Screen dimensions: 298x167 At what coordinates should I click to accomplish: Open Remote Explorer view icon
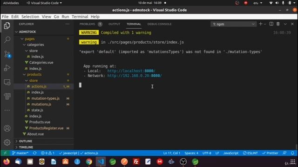pos(7,83)
